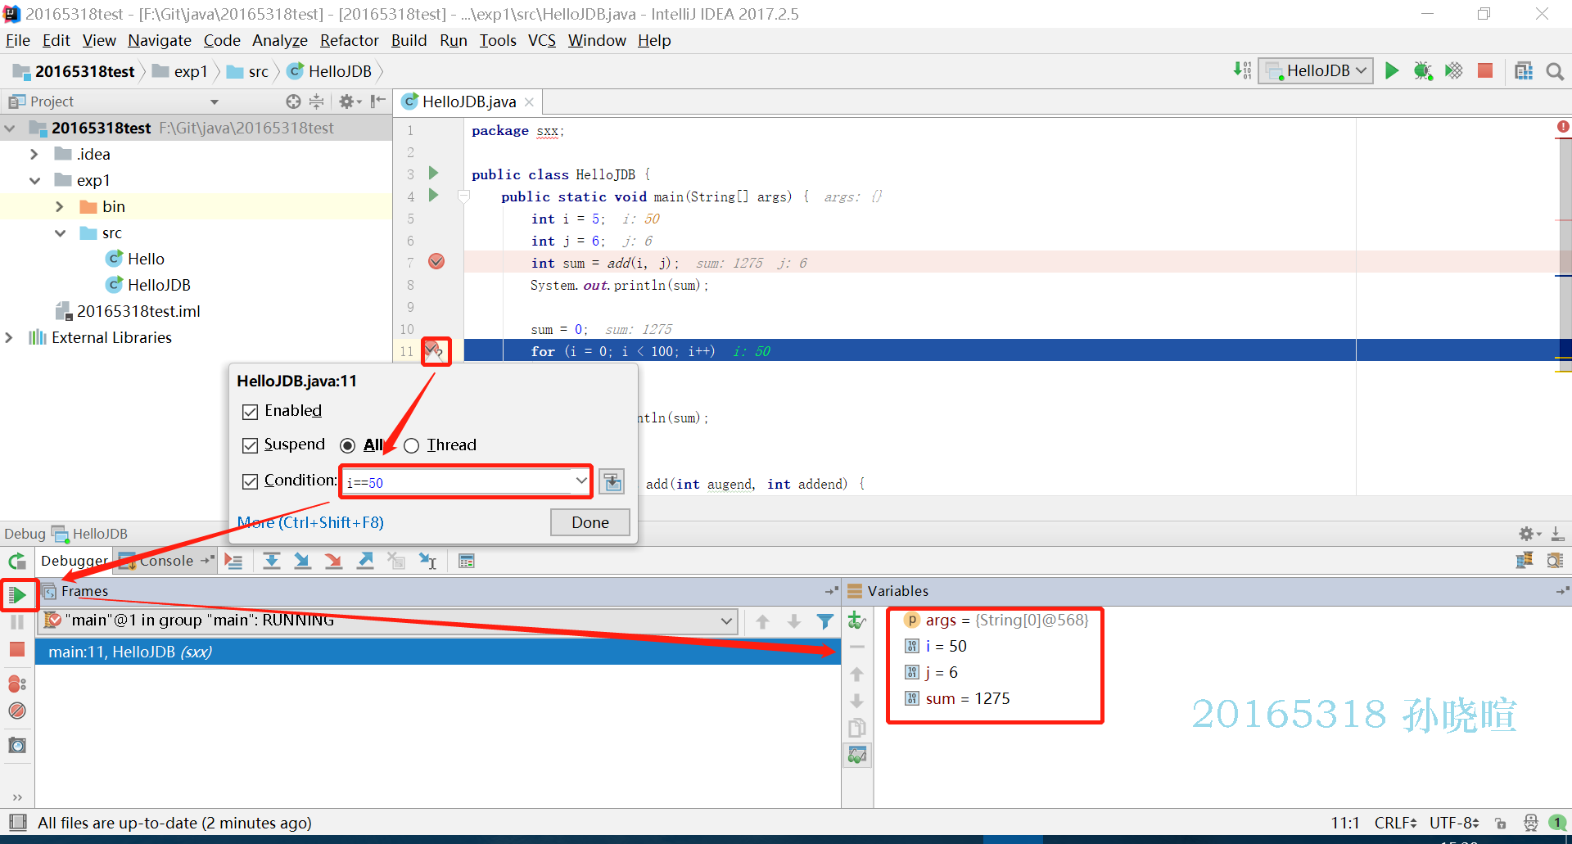The height and width of the screenshot is (844, 1572).
Task: Stop the debug session red square
Action: 17,650
